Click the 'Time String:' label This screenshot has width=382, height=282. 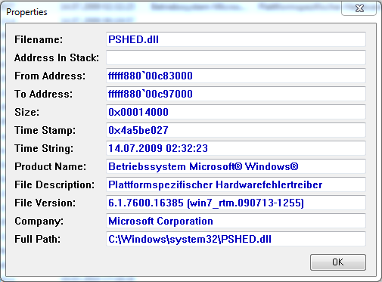pos(44,149)
